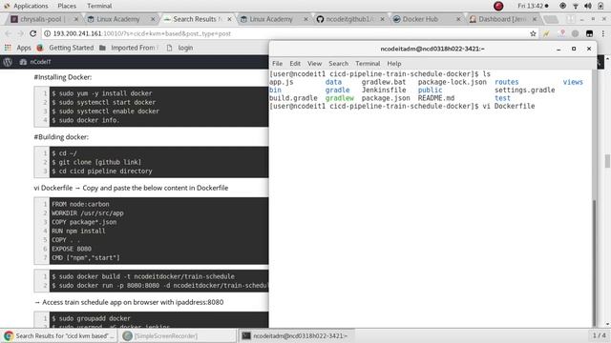Click the 'sudo yum -y install docker' line
The height and width of the screenshot is (343, 611).
point(102,93)
